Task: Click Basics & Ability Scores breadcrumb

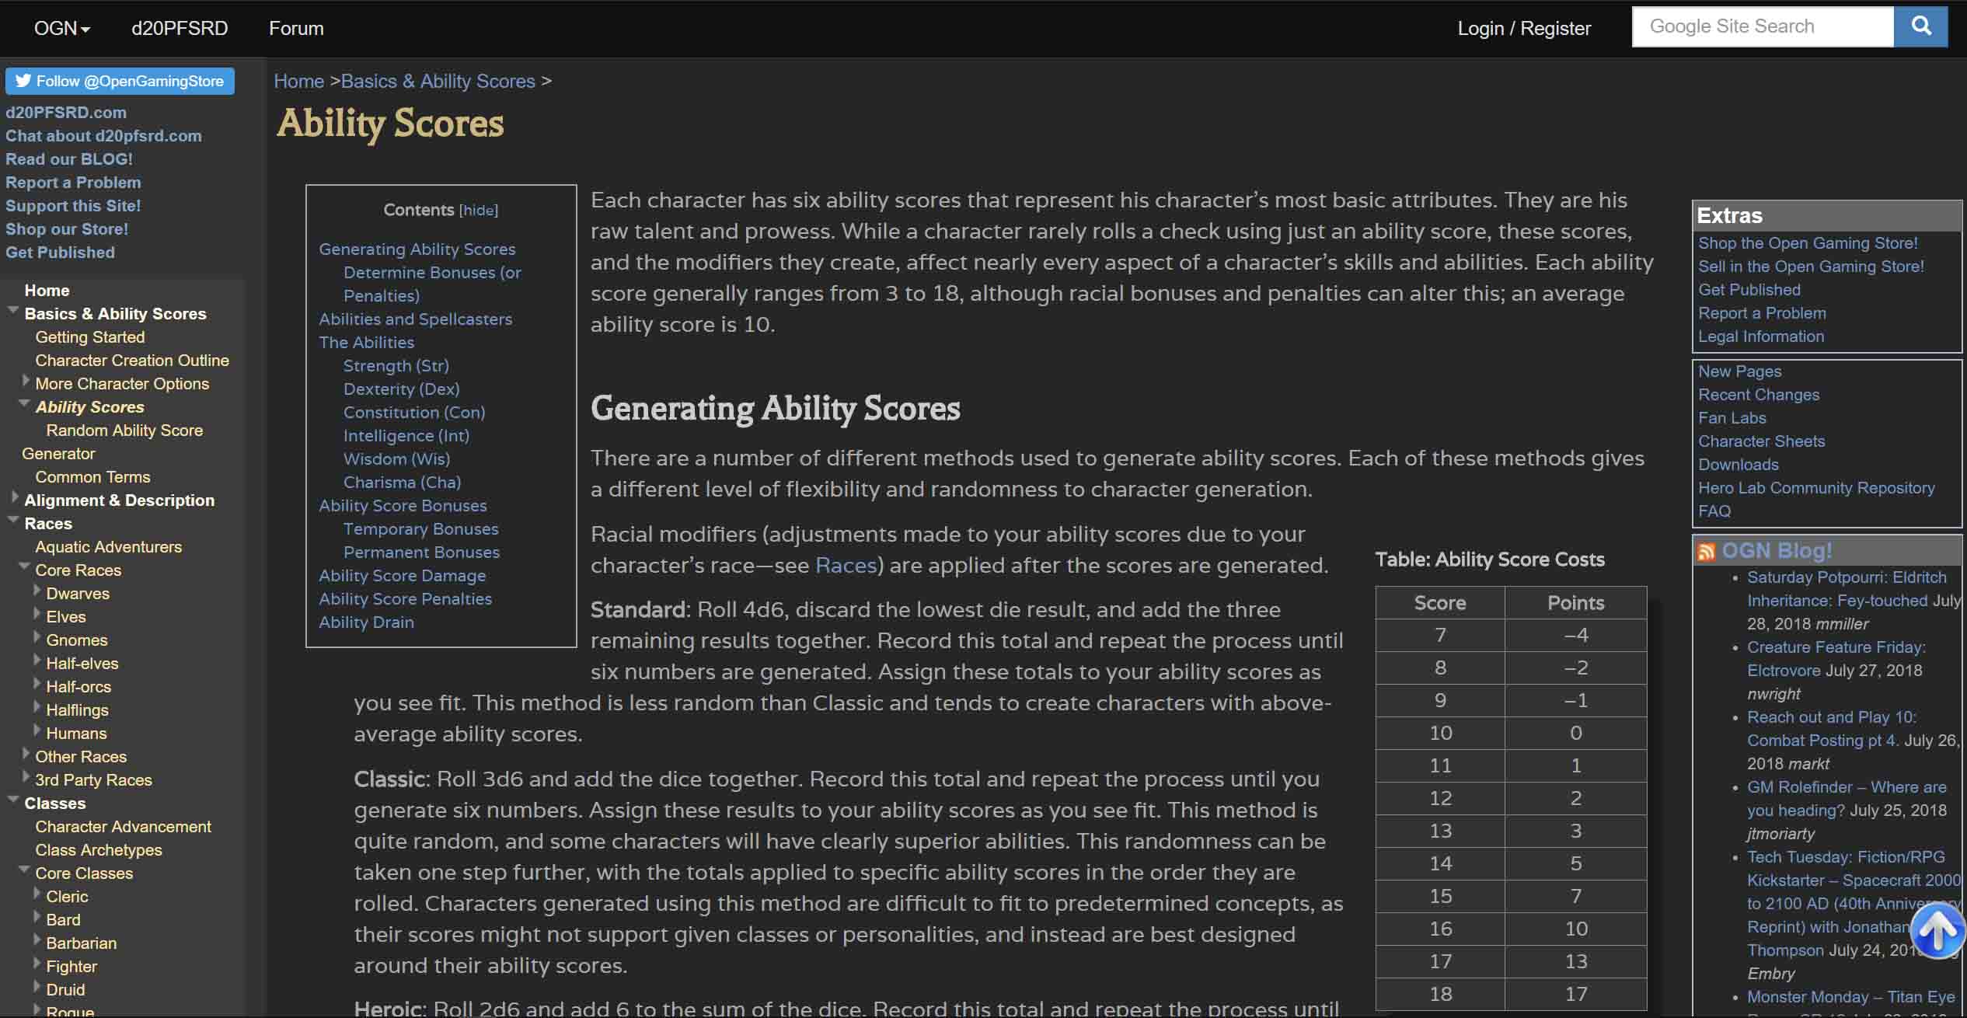Action: pos(438,82)
